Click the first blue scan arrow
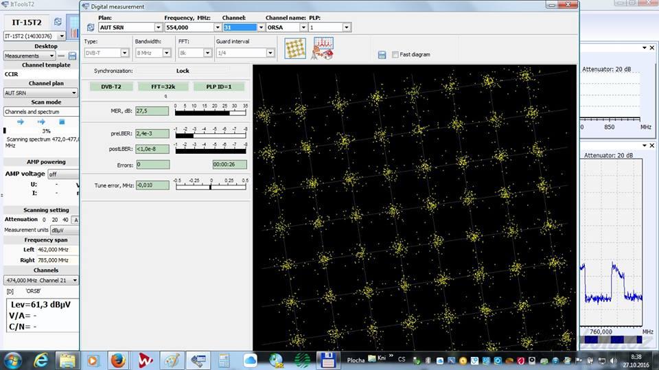Viewport: 659px width, 370px height. coord(21,122)
